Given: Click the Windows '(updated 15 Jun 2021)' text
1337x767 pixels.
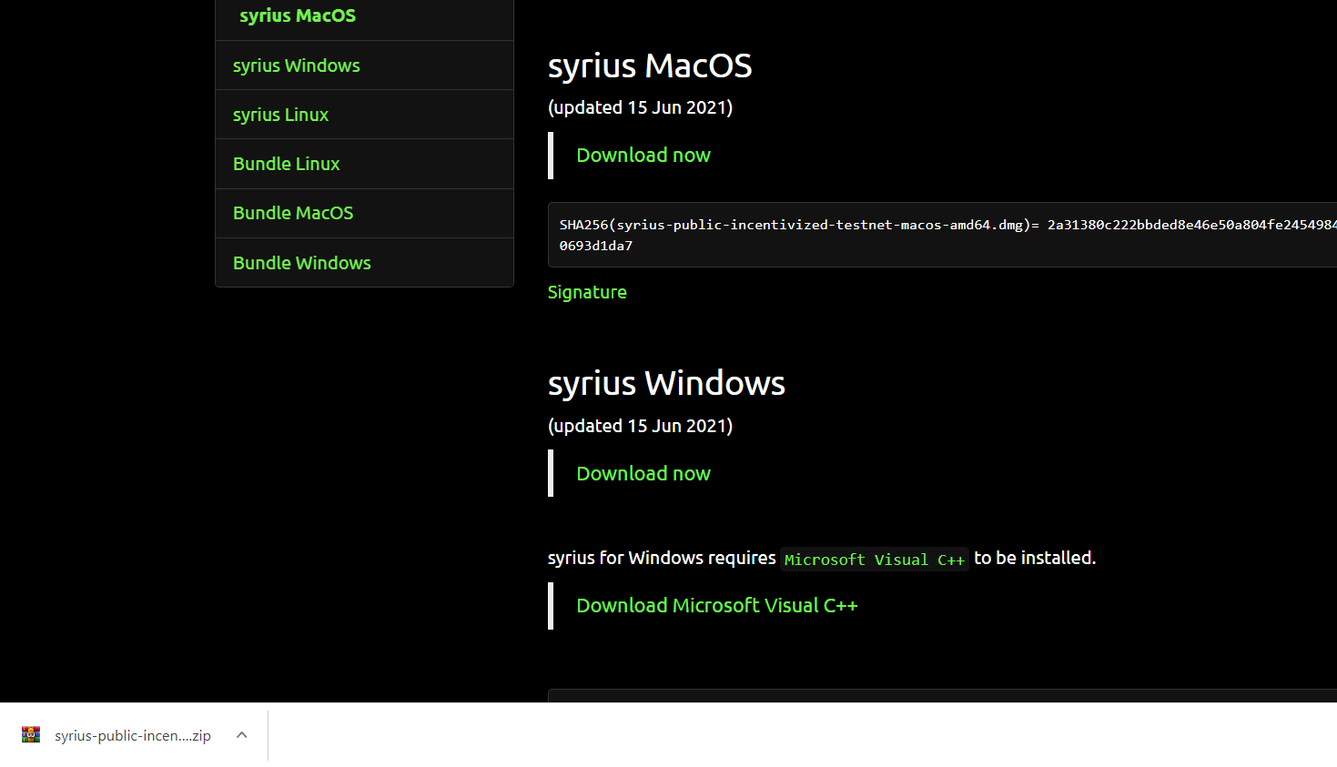Looking at the screenshot, I should point(640,426).
